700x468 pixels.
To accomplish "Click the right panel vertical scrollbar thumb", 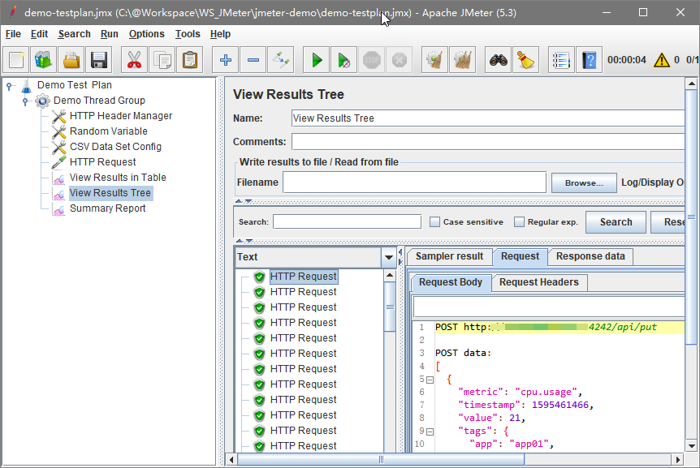I will pyautogui.click(x=691, y=217).
